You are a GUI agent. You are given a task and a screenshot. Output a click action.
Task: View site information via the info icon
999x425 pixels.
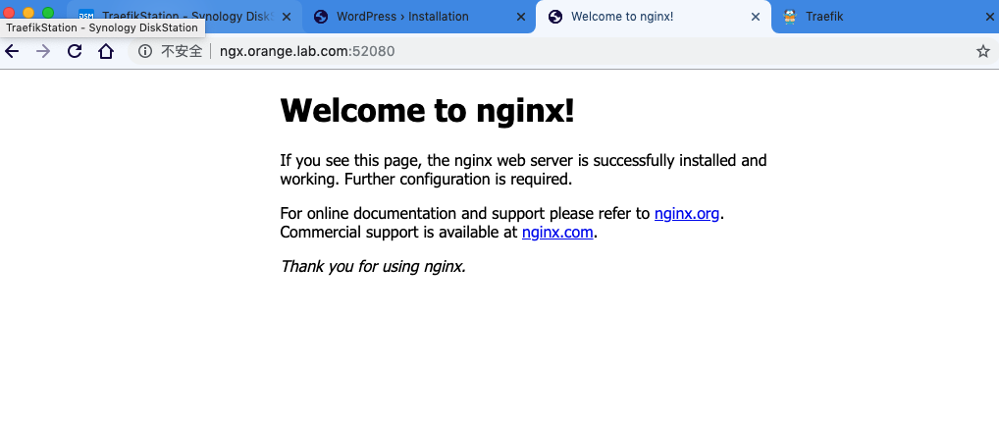tap(145, 52)
